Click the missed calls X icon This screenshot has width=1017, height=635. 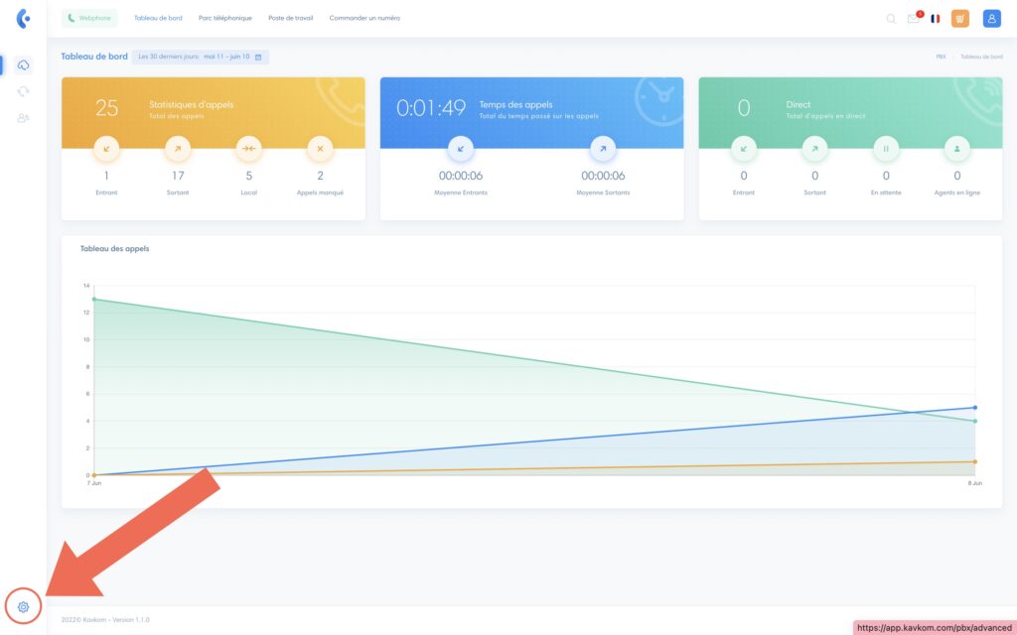320,149
